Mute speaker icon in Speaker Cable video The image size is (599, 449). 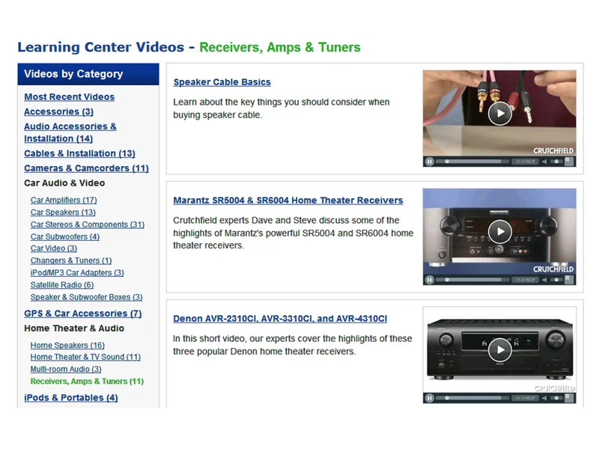544,161
